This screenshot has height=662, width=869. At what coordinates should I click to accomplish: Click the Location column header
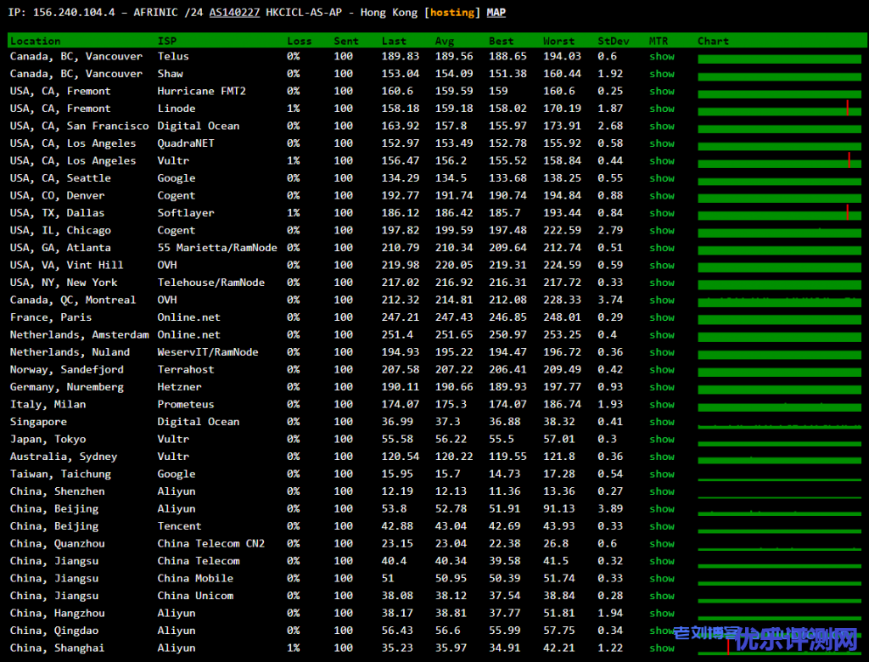pyautogui.click(x=35, y=41)
